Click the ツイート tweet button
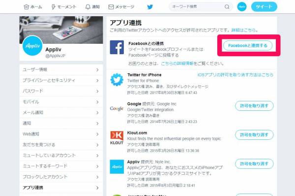This screenshot has height=196, width=295. coord(264,7)
